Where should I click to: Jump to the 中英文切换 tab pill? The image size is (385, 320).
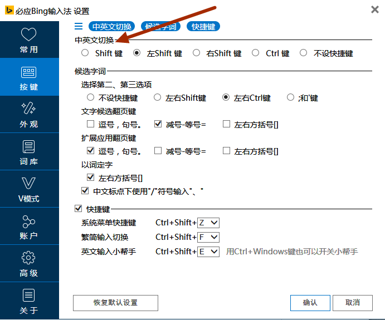(x=112, y=27)
